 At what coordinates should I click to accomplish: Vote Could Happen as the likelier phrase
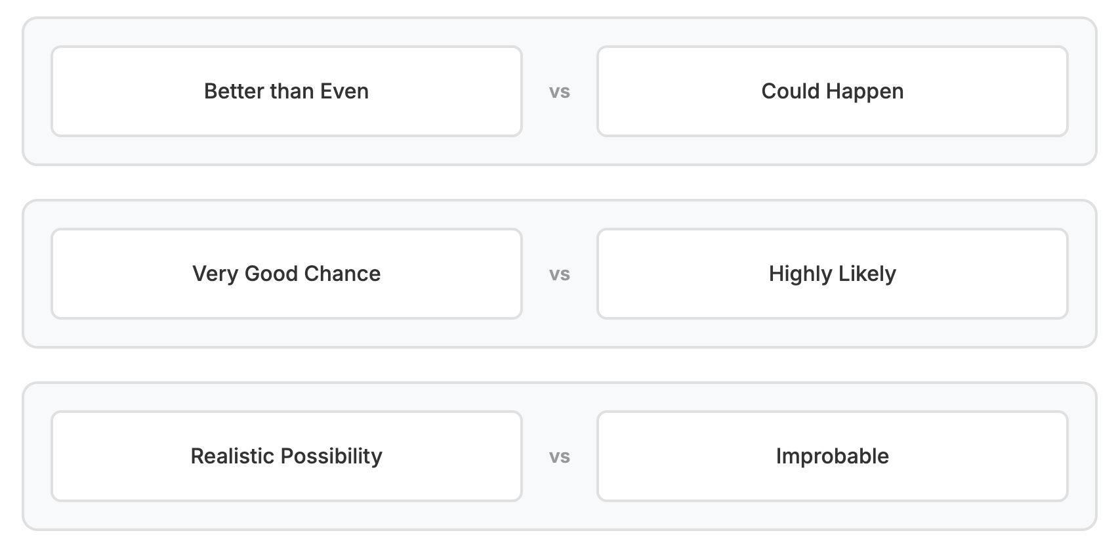click(832, 91)
